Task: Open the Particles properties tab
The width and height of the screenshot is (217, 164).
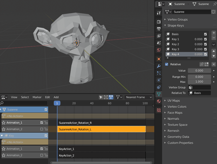Action: click(x=159, y=73)
